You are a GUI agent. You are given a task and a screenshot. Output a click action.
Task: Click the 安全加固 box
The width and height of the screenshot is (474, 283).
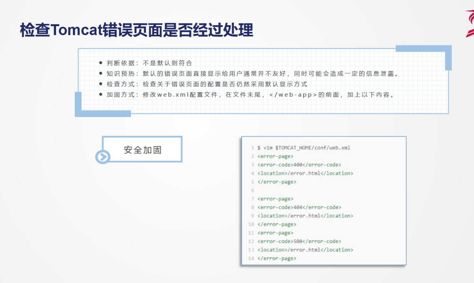[x=142, y=149]
